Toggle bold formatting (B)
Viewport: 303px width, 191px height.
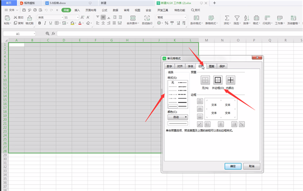(39, 23)
